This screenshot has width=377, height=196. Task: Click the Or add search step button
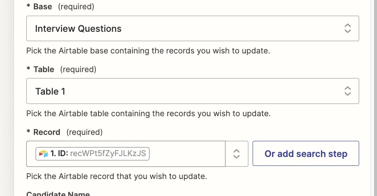pos(306,154)
